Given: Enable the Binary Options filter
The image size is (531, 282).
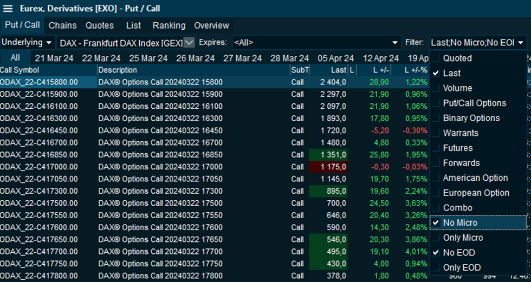Looking at the screenshot, I should (x=436, y=118).
